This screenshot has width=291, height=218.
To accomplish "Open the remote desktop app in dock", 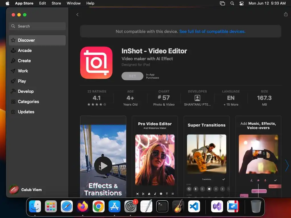I will coord(233,206).
